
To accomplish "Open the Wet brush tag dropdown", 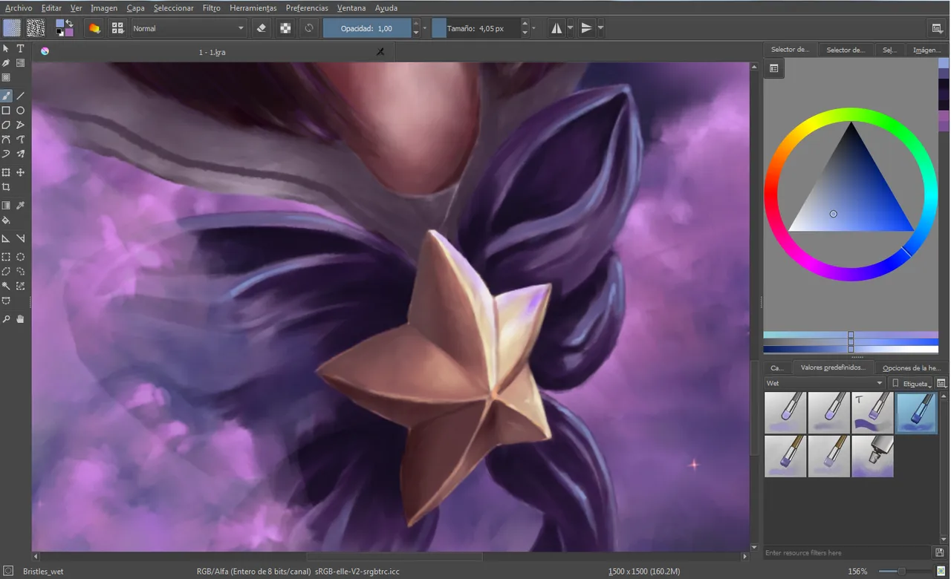I will (825, 383).
